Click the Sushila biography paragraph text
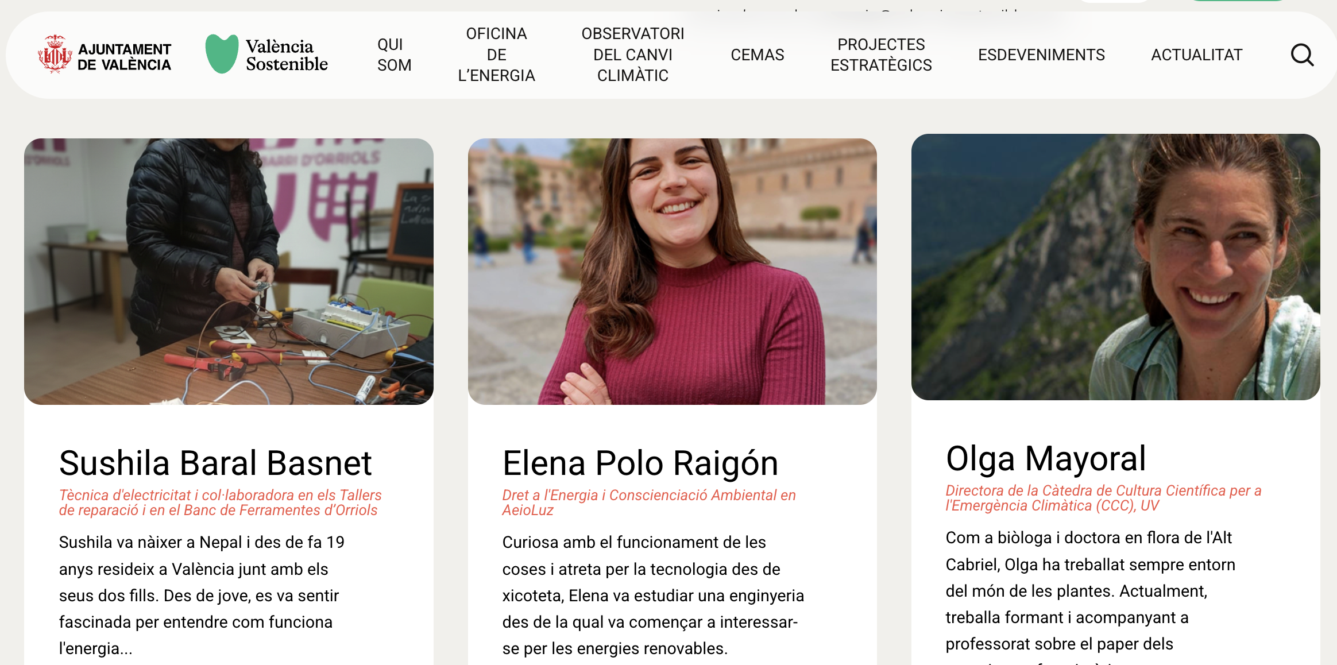Viewport: 1337px width, 665px height. (x=201, y=595)
